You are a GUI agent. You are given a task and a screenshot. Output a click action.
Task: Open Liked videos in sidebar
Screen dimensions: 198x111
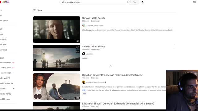[x=3, y=50]
